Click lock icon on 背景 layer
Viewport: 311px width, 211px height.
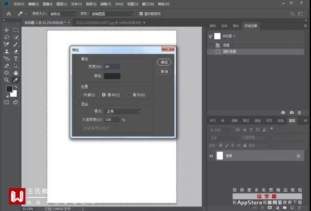(298, 156)
